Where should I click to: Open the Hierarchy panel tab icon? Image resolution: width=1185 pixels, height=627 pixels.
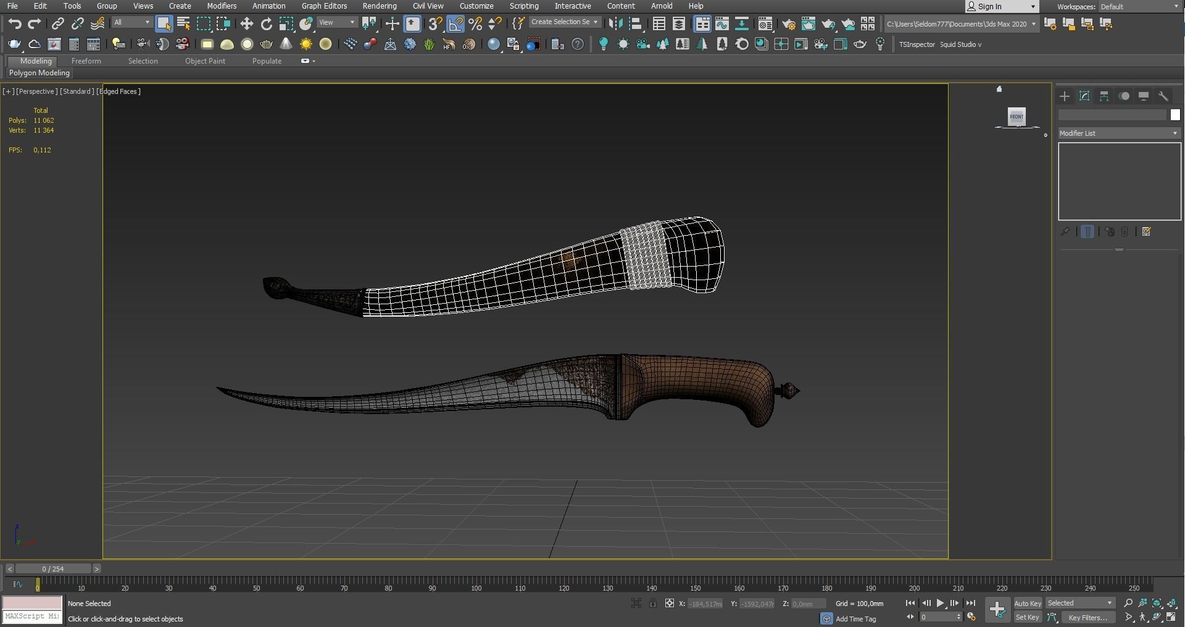pos(1104,96)
